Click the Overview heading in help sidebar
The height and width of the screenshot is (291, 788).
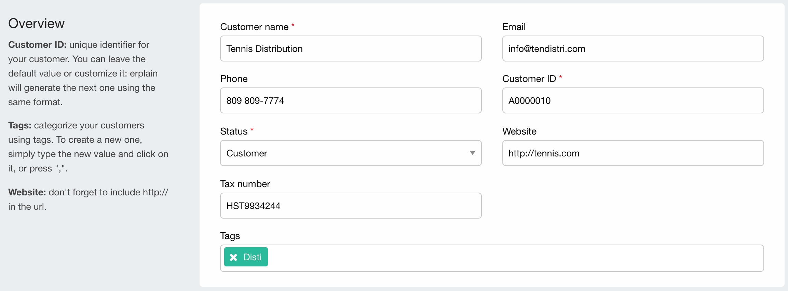(36, 23)
